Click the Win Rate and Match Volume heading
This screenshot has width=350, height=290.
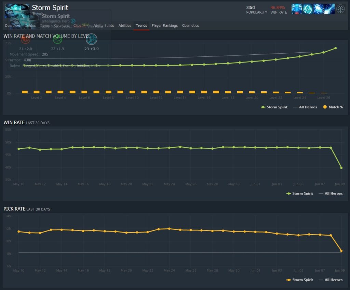click(x=47, y=36)
